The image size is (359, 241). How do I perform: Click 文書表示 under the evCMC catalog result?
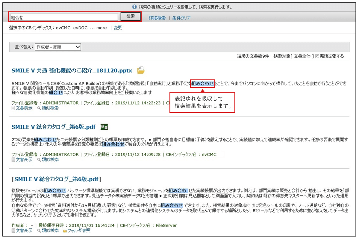[x=24, y=159]
